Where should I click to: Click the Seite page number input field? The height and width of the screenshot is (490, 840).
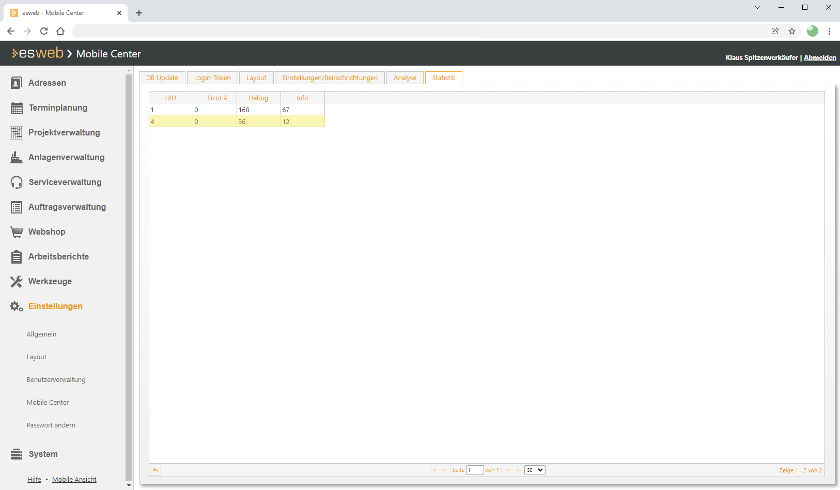475,470
